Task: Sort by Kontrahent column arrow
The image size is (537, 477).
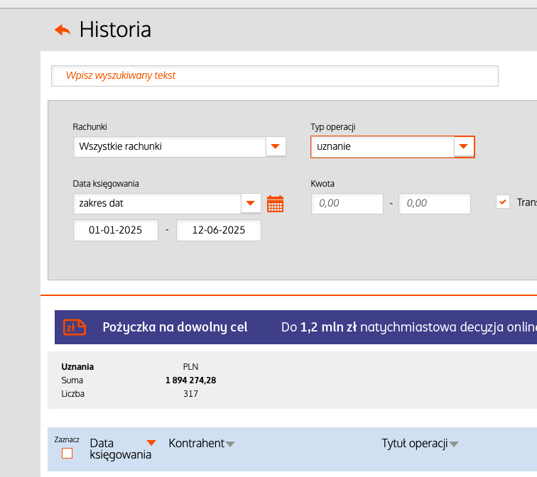Action: pos(230,444)
